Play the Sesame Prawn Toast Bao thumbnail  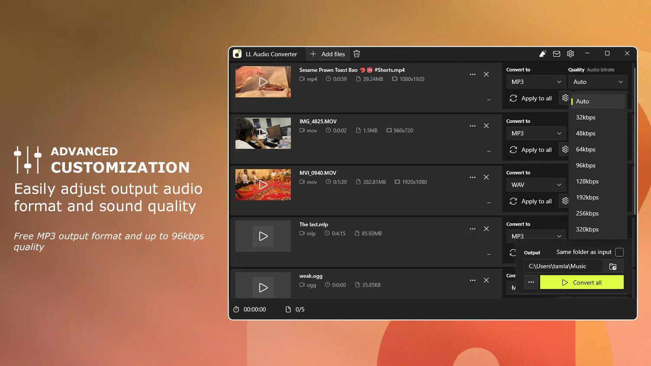[263, 82]
